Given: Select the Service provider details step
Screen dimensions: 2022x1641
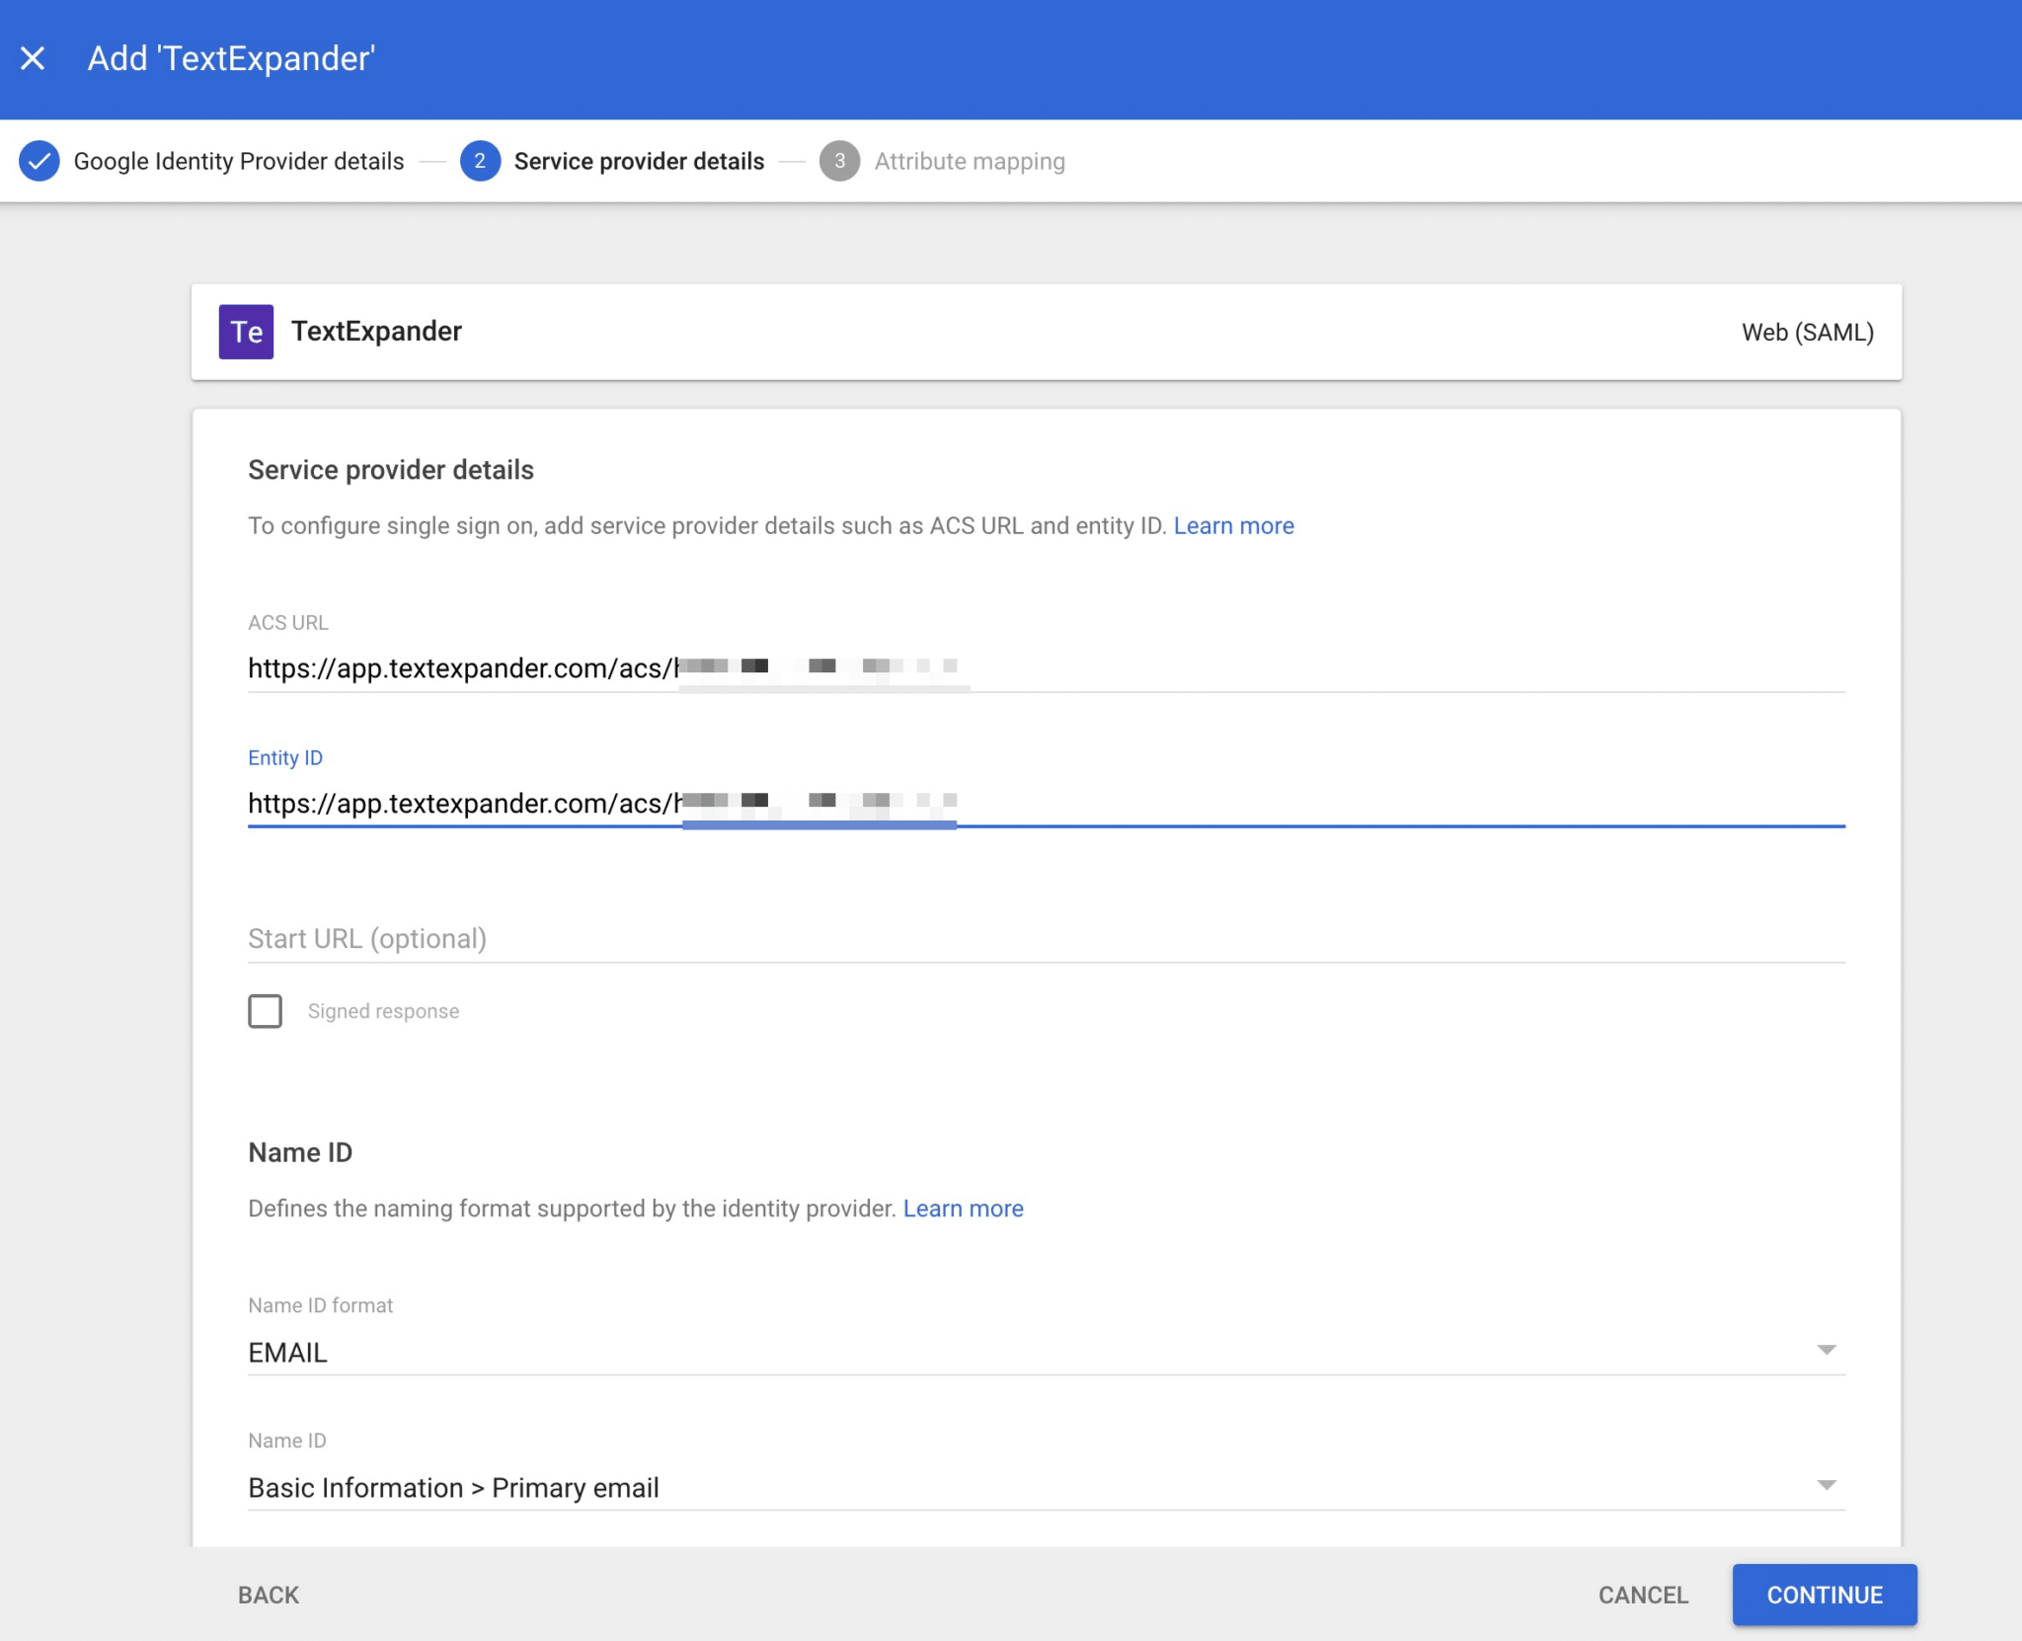Looking at the screenshot, I should (639, 161).
